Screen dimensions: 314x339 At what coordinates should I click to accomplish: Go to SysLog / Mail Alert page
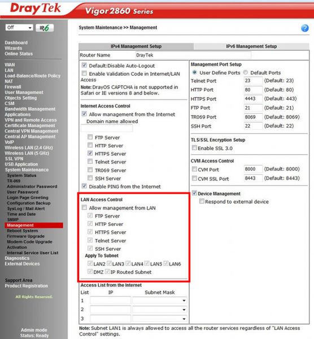[26, 208]
